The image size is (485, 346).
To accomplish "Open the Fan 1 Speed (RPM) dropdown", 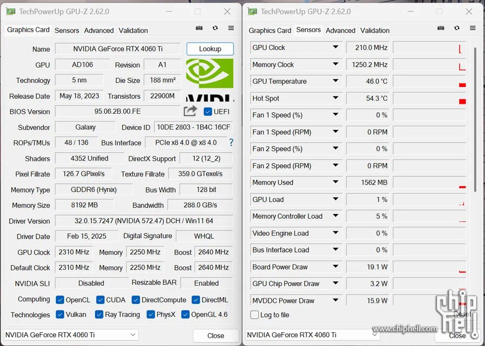I will 336,131.
